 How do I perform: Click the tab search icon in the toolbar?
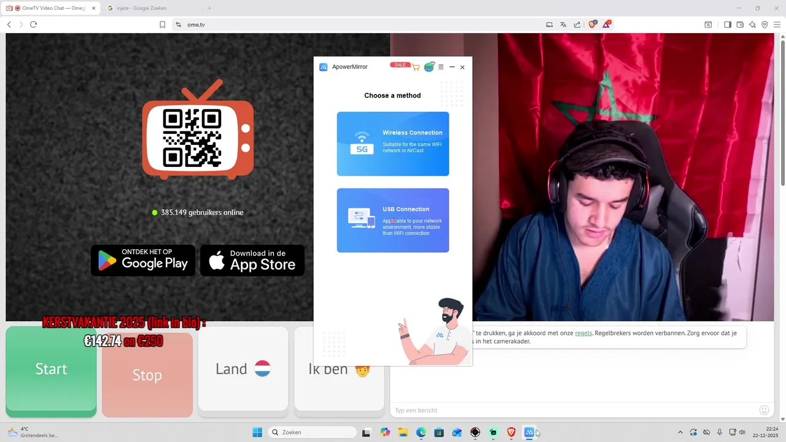pyautogui.click(x=708, y=25)
